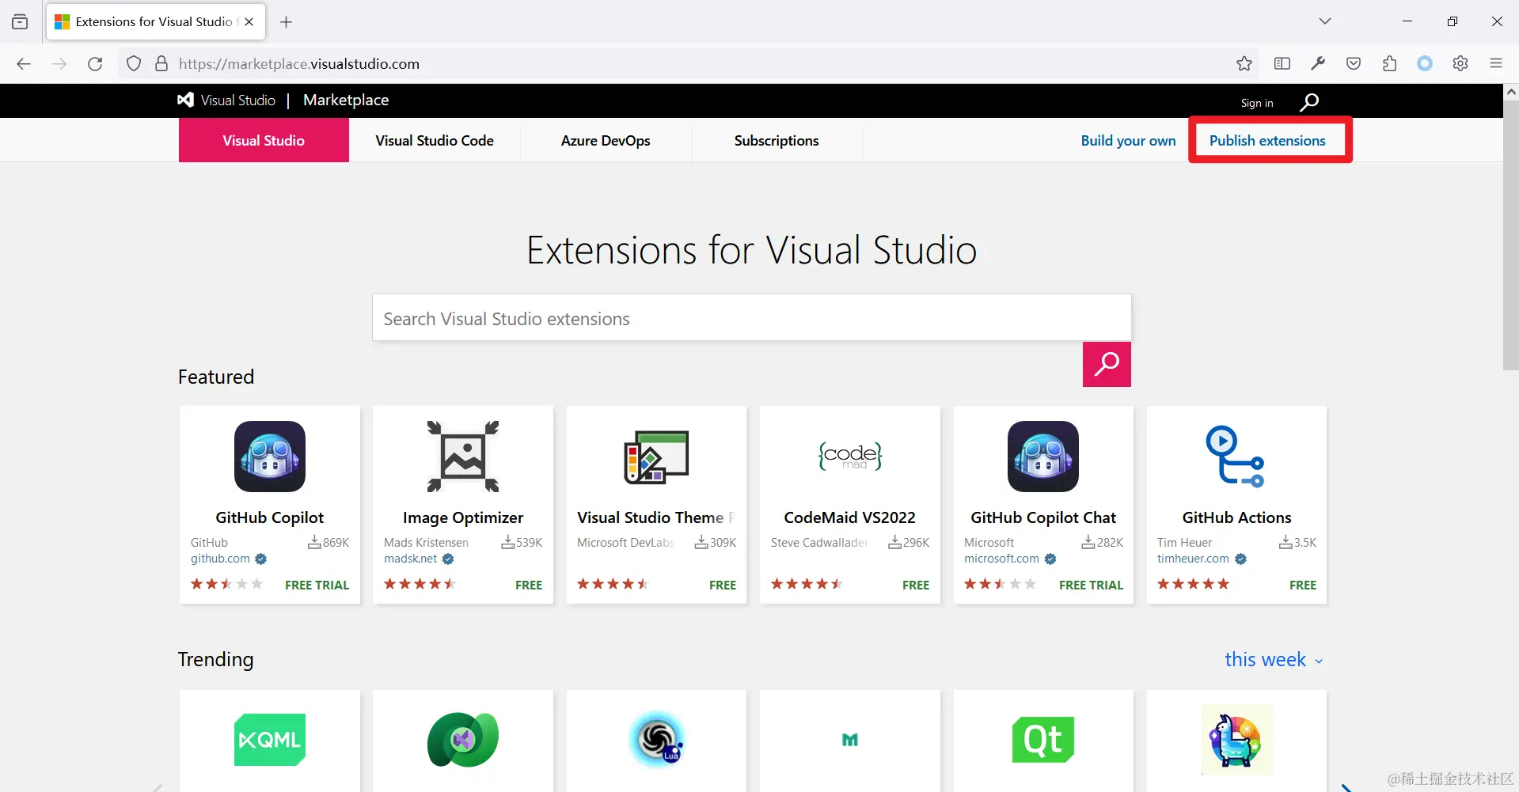Click the GitHub Actions title text
1519x792 pixels.
coord(1236,517)
